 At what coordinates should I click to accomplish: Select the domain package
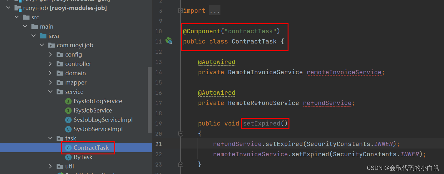click(76, 73)
